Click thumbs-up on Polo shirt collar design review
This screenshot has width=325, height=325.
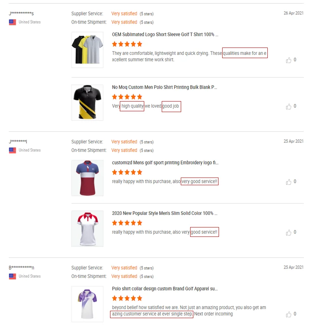click(289, 314)
